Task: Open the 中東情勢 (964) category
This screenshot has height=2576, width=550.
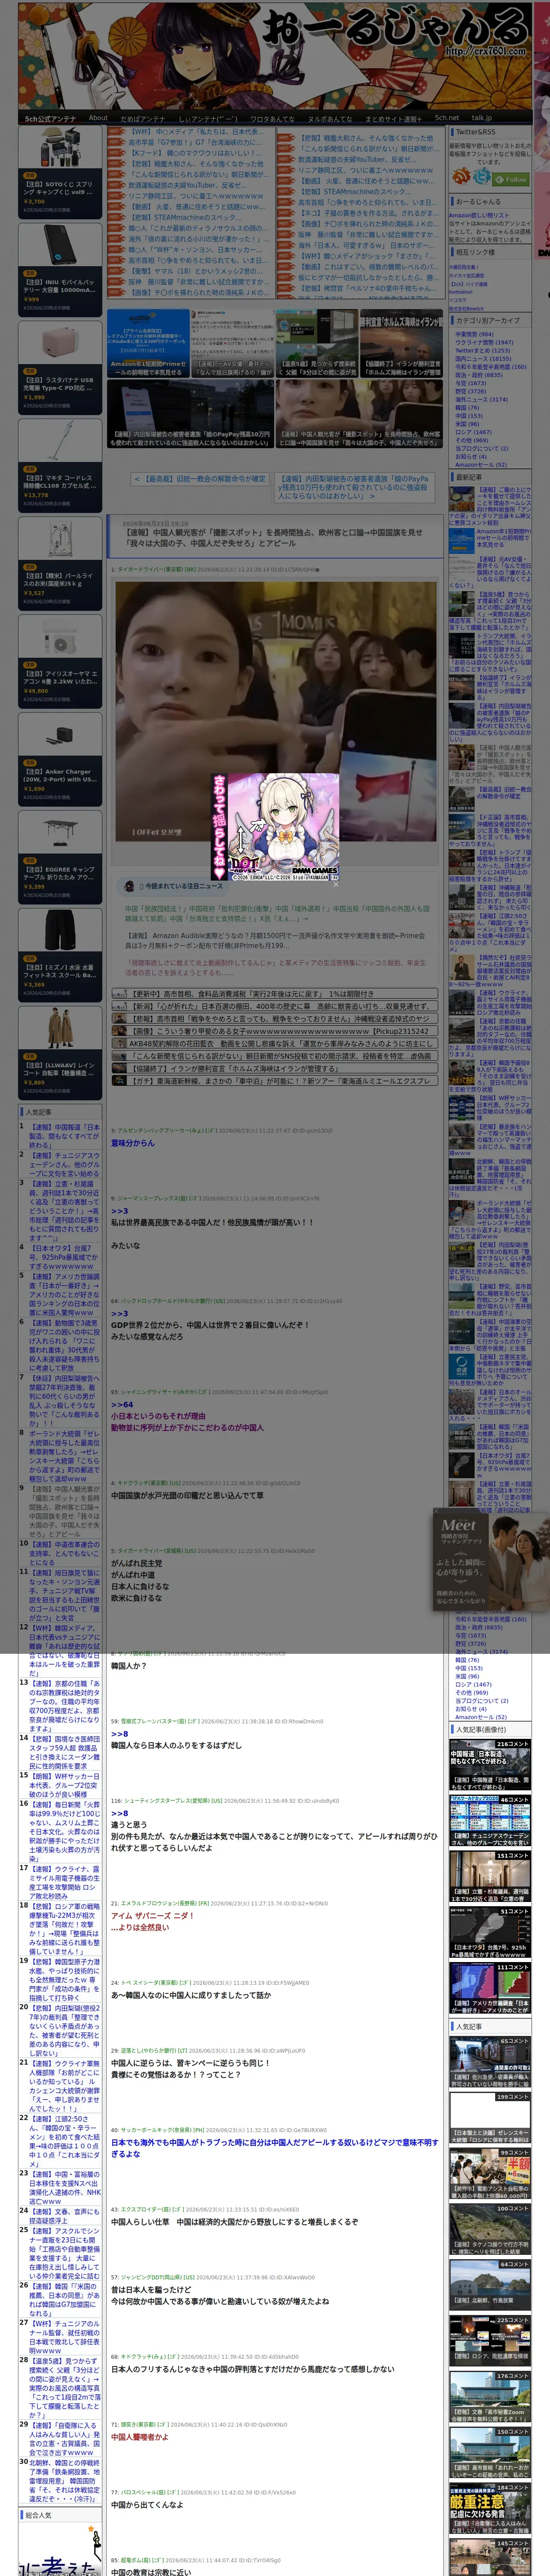Action: pos(474,334)
